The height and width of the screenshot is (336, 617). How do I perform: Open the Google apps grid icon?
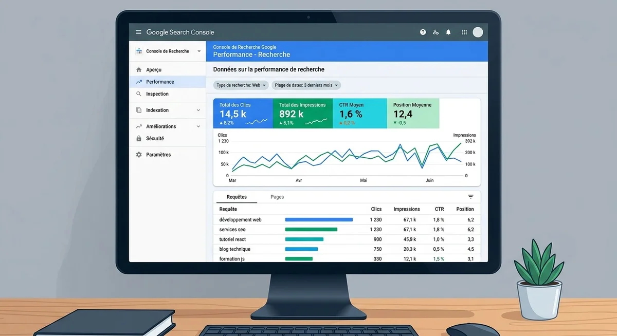coord(464,31)
